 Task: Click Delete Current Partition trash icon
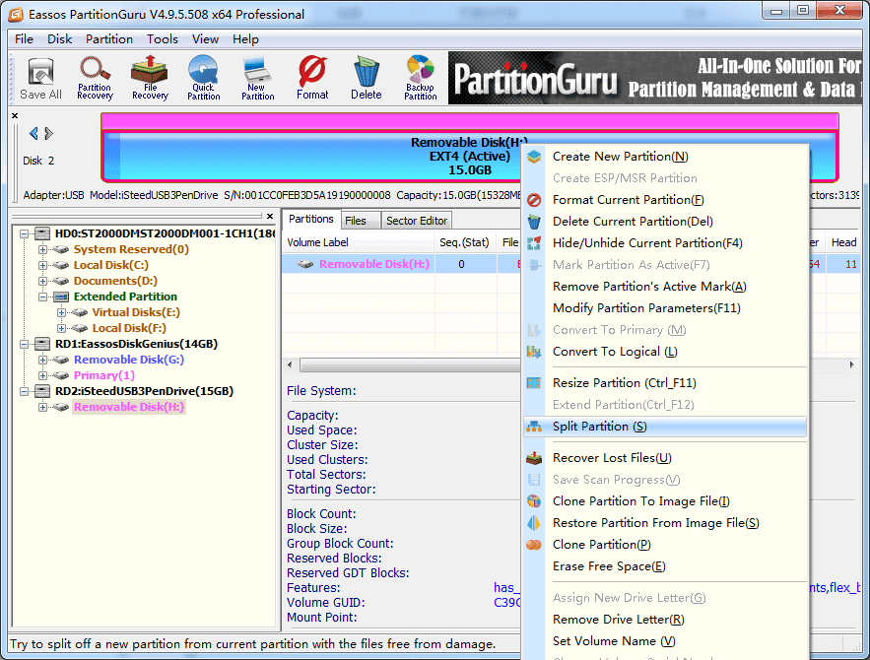coord(534,222)
